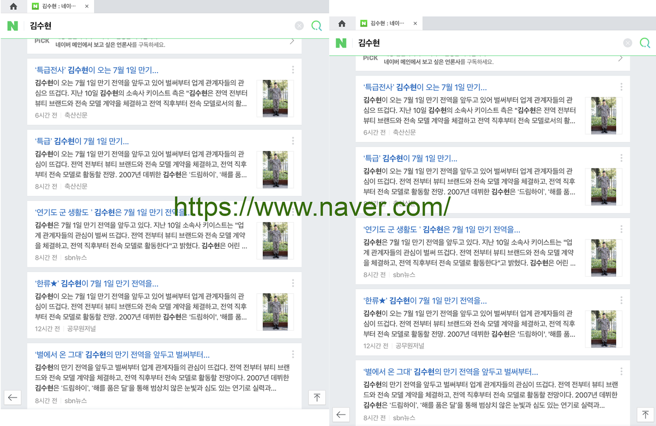Click the '12시간 전' timestamp in the right window

[x=375, y=346]
